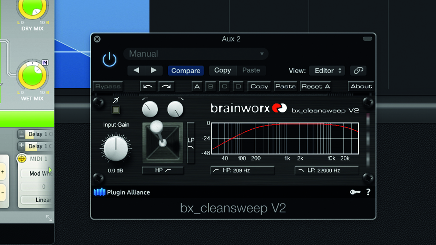Image resolution: width=436 pixels, height=245 pixels.
Task: Click Paste in the Logic plugin header
Action: tap(251, 70)
